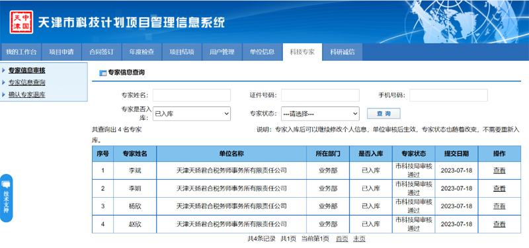View details for expert 李斌
Viewport: 529px width, 248px height.
(499, 171)
